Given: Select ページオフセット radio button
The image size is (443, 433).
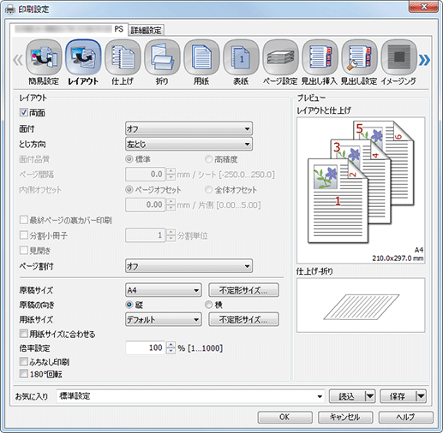Looking at the screenshot, I should [129, 189].
